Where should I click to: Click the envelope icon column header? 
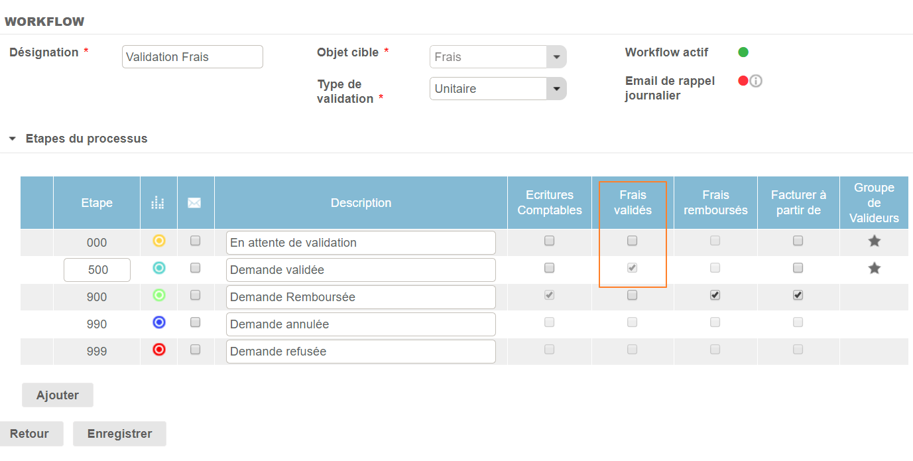click(194, 203)
